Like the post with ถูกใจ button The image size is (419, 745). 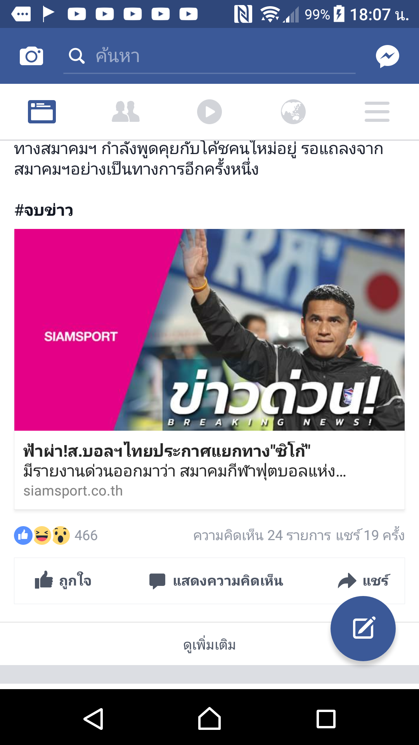coord(63,581)
